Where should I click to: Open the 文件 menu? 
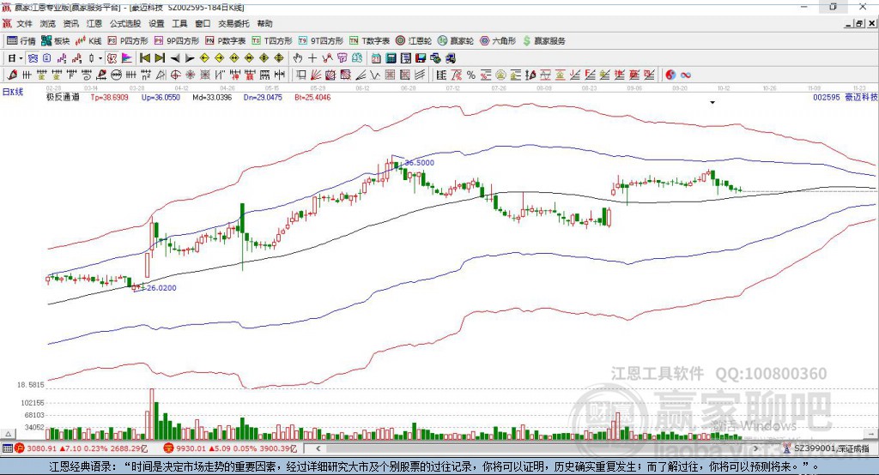click(24, 23)
